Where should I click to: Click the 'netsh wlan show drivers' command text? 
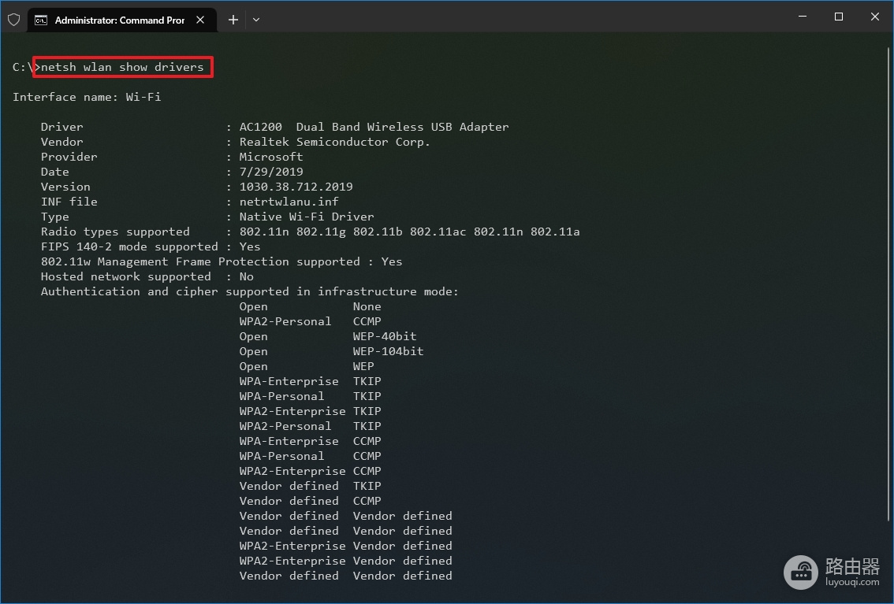[x=122, y=67]
